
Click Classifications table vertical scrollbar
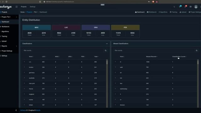pos(107,83)
